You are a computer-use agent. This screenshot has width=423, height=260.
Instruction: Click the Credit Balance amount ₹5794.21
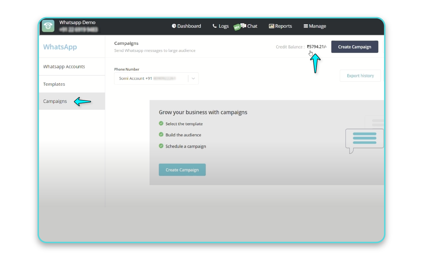pos(316,46)
